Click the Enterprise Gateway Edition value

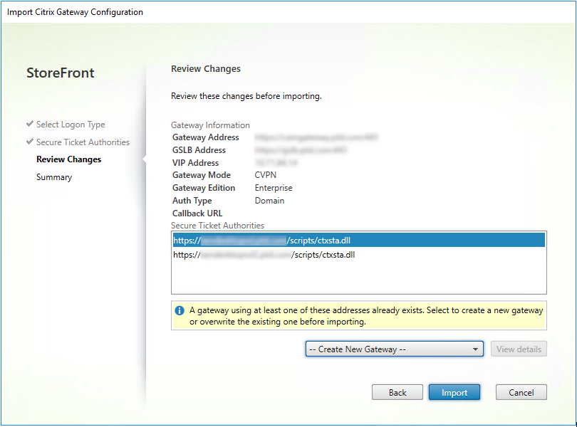point(274,188)
